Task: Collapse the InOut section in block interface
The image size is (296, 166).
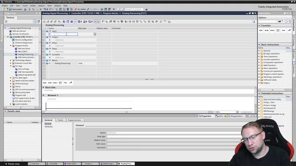Action: click(50, 43)
